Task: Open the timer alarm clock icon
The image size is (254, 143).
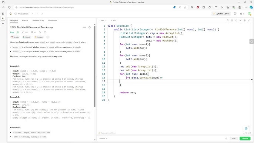Action: pos(235,14)
